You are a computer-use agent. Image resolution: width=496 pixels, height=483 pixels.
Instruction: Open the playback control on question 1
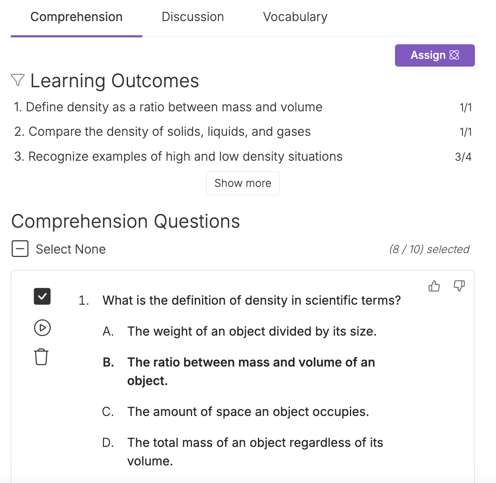coord(41,327)
